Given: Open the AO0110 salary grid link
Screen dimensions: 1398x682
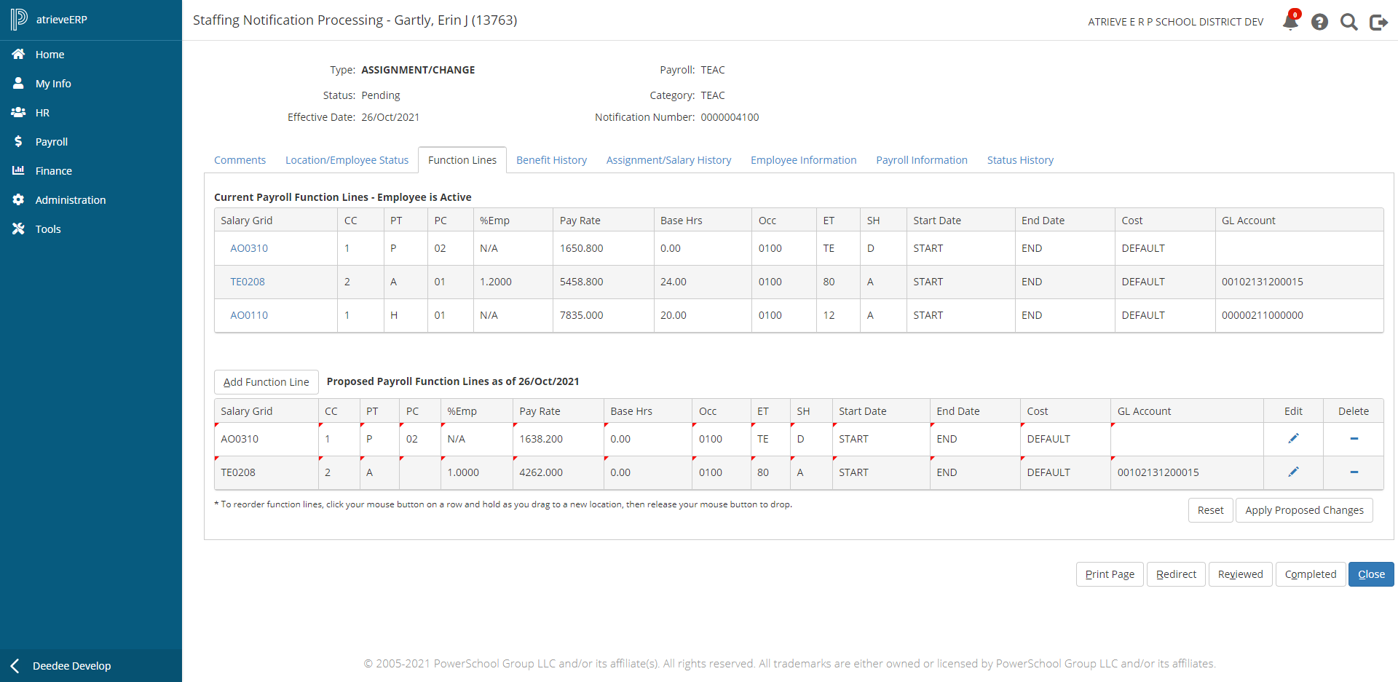Looking at the screenshot, I should (249, 315).
